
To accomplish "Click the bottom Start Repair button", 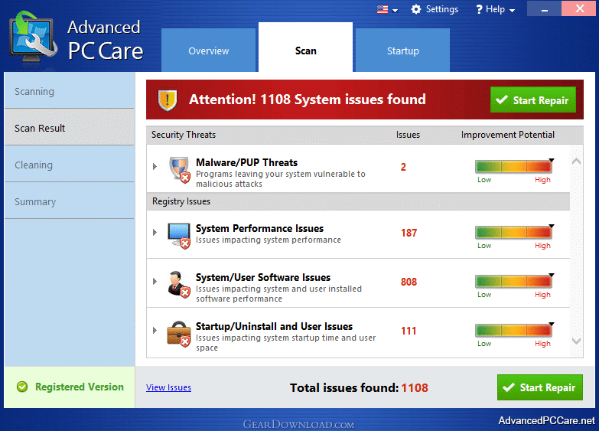I will click(x=540, y=387).
